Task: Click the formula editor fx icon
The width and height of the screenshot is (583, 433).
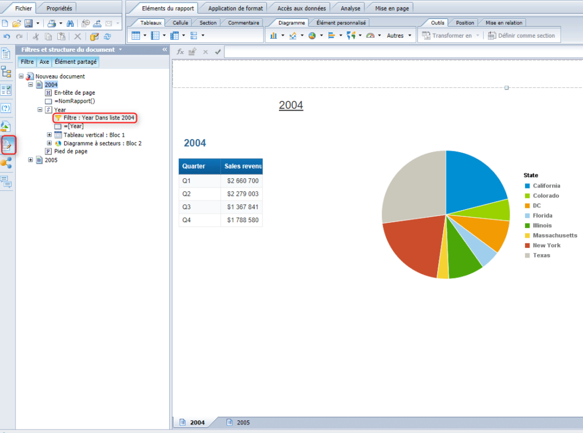Action: pos(180,51)
